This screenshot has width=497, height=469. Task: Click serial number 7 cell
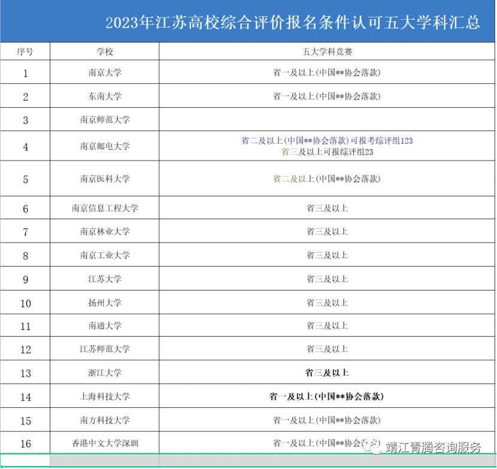(x=25, y=231)
